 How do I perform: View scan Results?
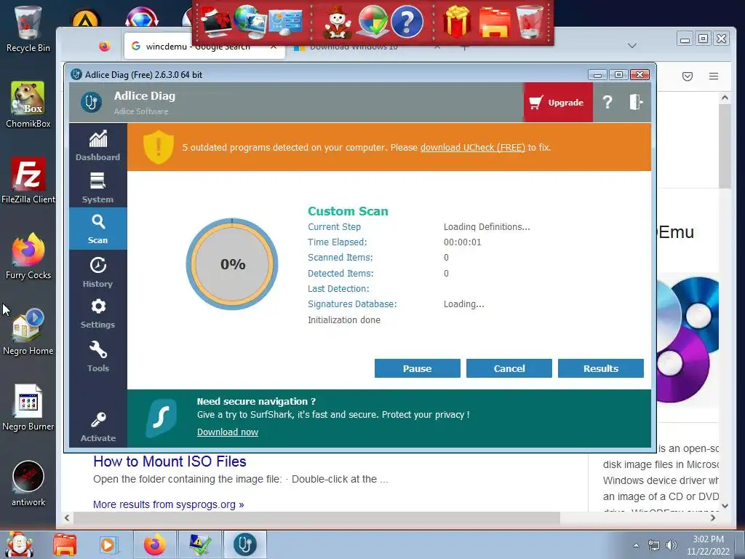pyautogui.click(x=600, y=368)
